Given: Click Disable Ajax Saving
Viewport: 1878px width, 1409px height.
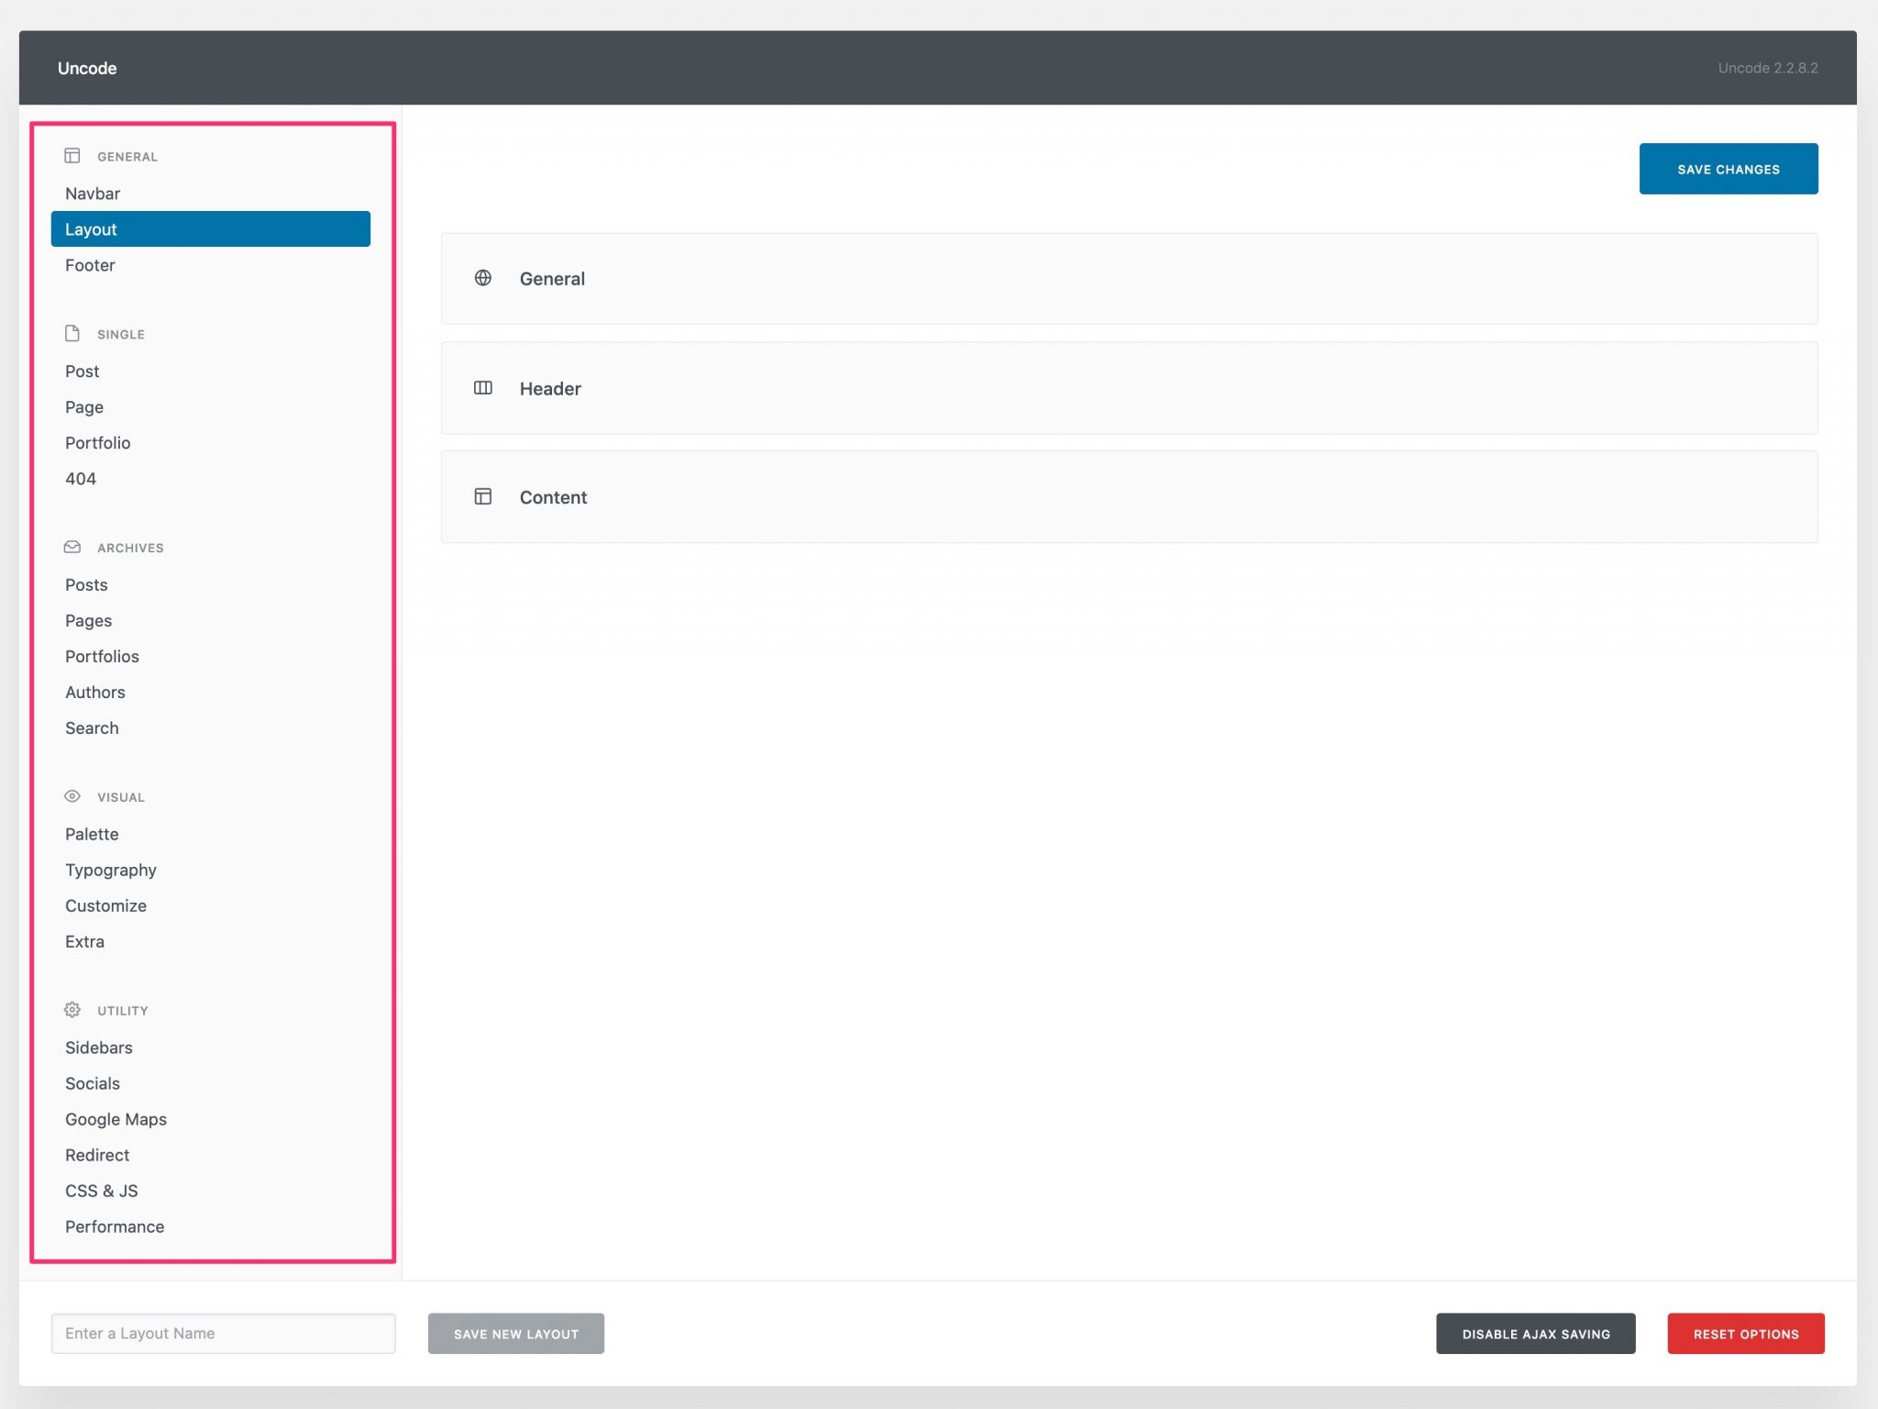Looking at the screenshot, I should click(1536, 1334).
